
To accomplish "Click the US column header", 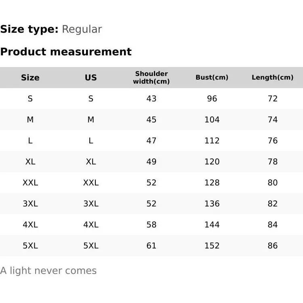I will point(91,78).
